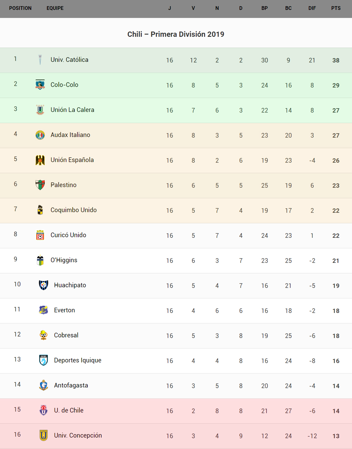Click the Unión Española shield logo

tap(40, 160)
